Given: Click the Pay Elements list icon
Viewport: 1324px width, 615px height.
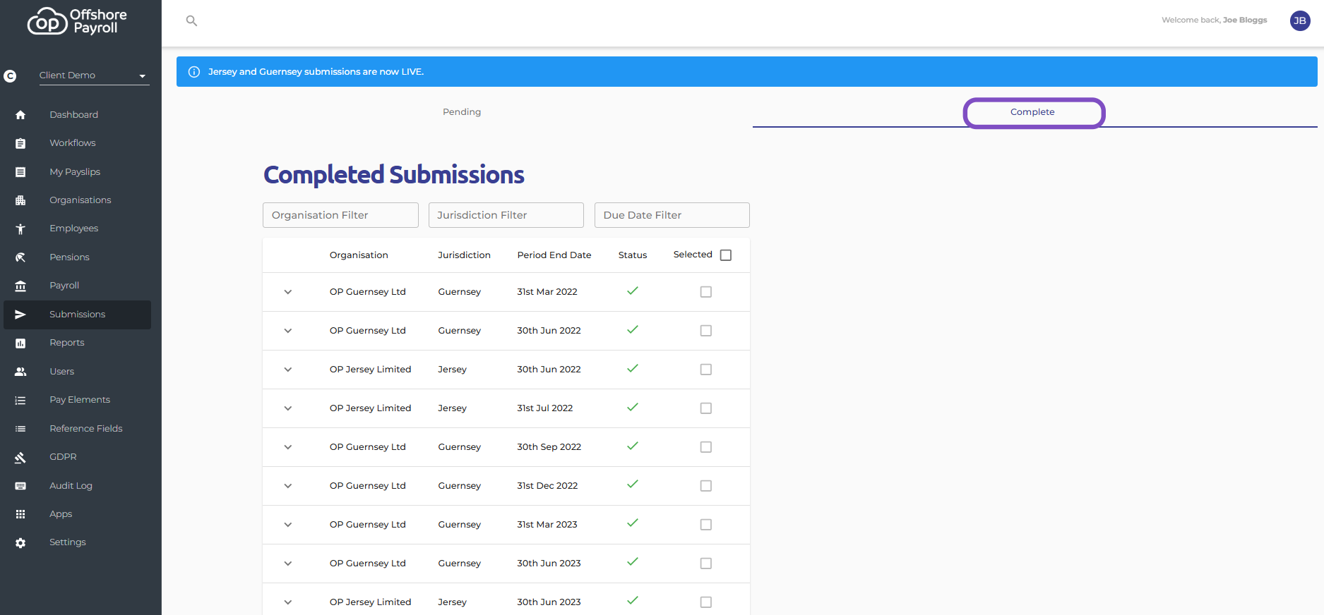Looking at the screenshot, I should [20, 400].
